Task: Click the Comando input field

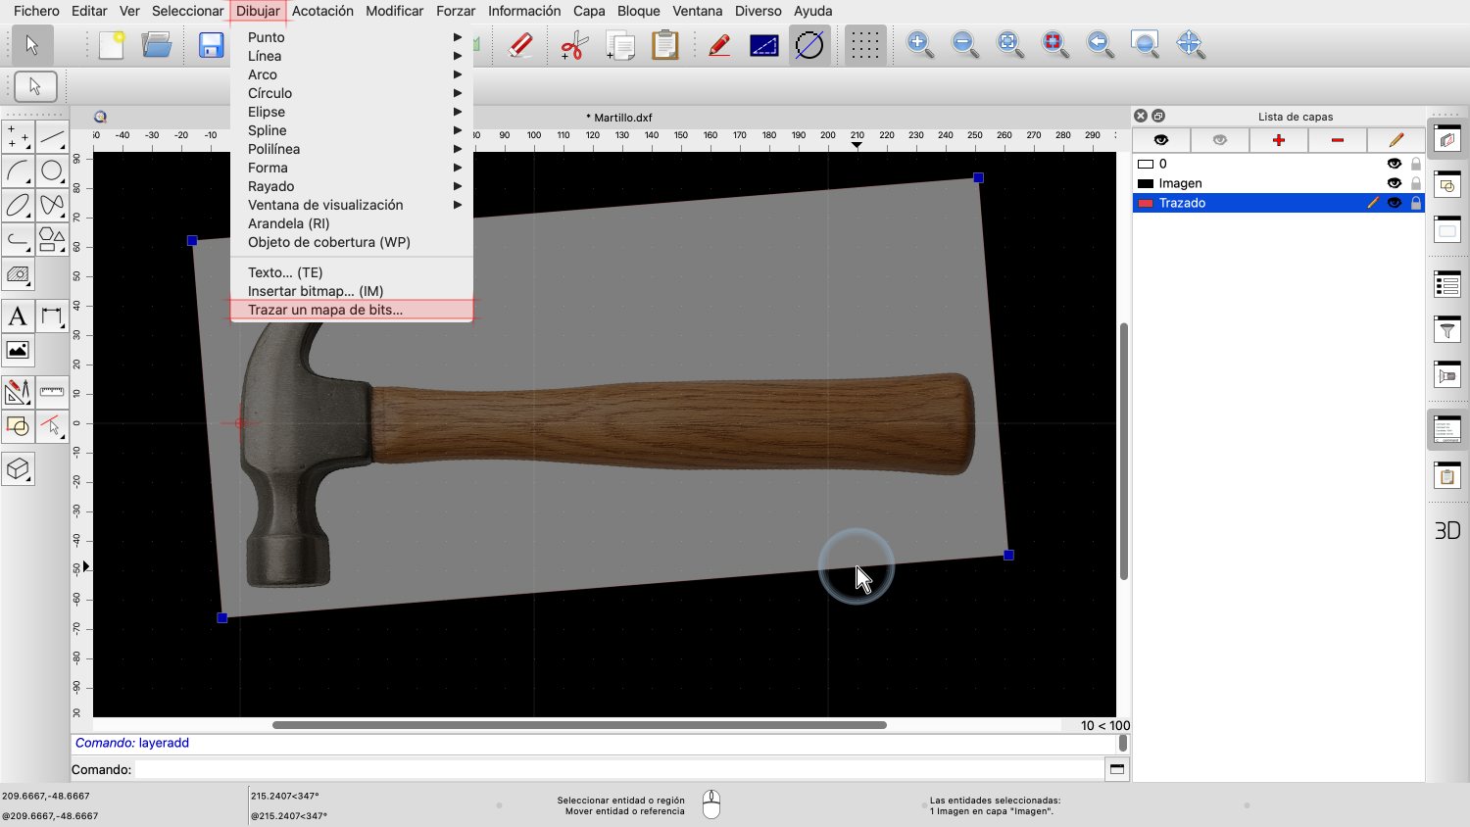Action: 617,769
